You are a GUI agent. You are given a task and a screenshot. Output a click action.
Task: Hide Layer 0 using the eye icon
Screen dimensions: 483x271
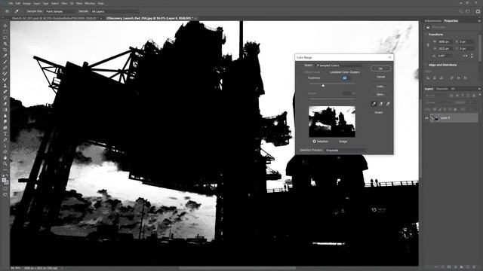click(427, 117)
